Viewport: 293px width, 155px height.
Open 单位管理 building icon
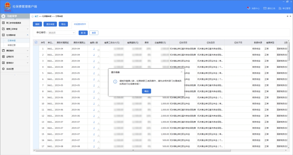click(280, 8)
